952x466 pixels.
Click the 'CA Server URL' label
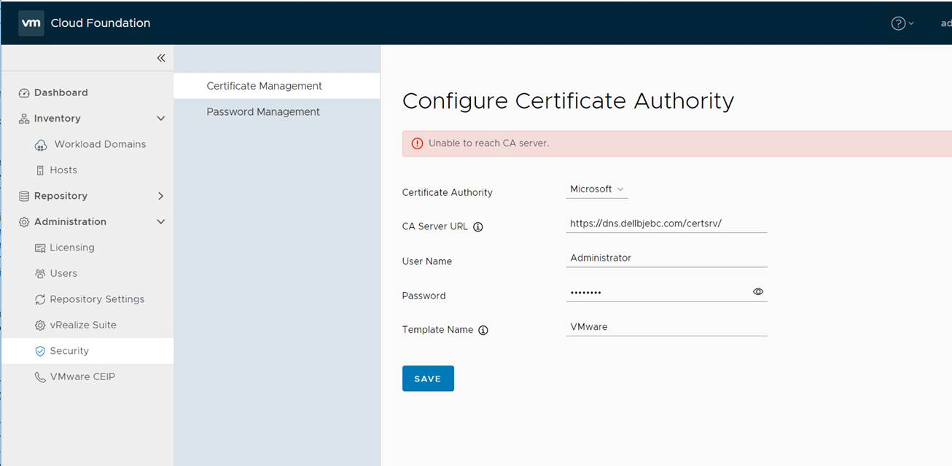tap(435, 226)
